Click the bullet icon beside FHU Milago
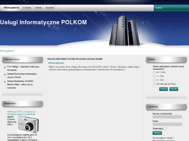189x141 pixels. 5,67
